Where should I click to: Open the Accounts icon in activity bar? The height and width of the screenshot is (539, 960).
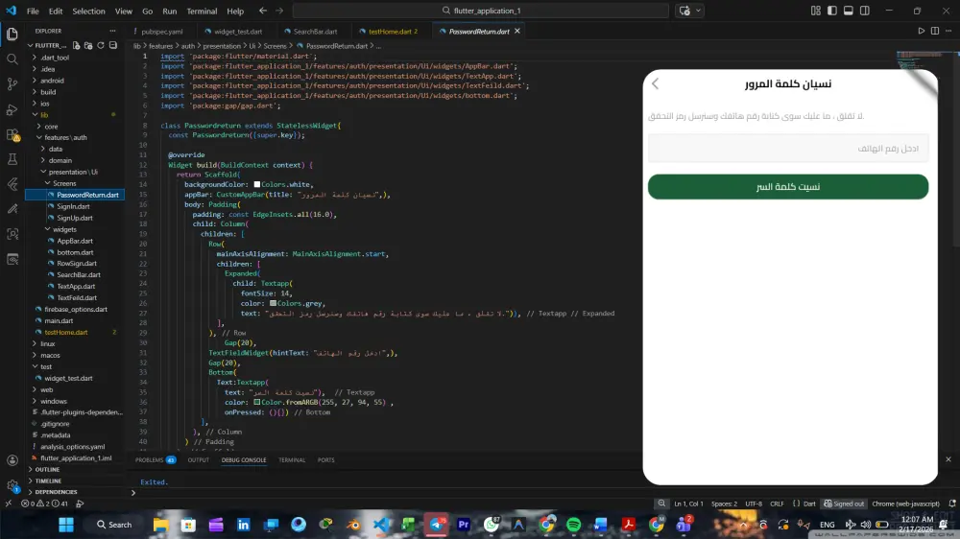[x=12, y=460]
